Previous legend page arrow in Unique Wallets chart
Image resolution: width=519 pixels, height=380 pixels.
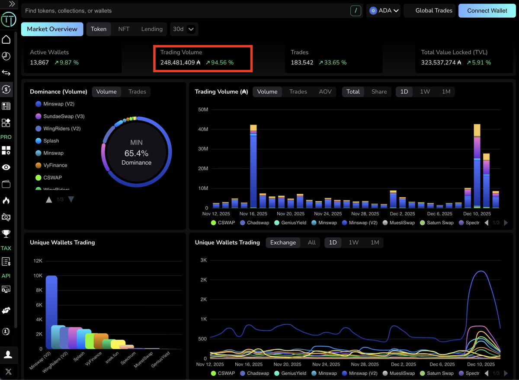(486, 373)
